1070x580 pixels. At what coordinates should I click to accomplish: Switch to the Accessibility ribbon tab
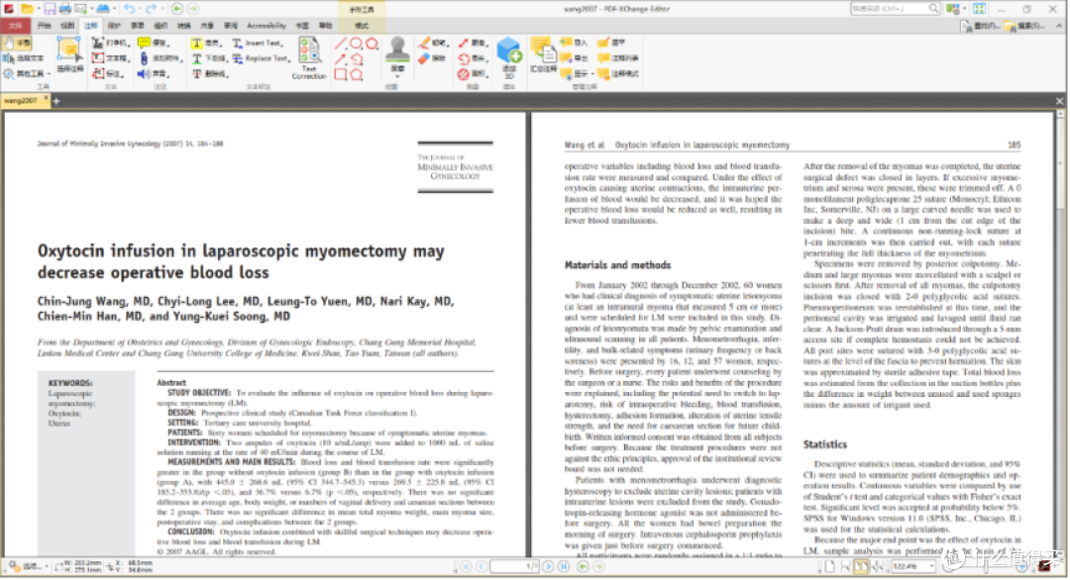(x=267, y=25)
